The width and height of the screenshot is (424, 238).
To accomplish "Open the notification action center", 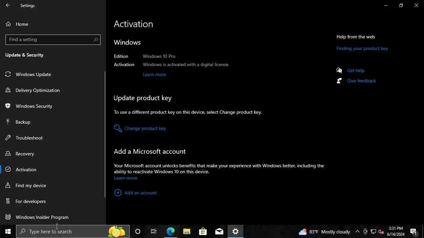I will [x=414, y=232].
